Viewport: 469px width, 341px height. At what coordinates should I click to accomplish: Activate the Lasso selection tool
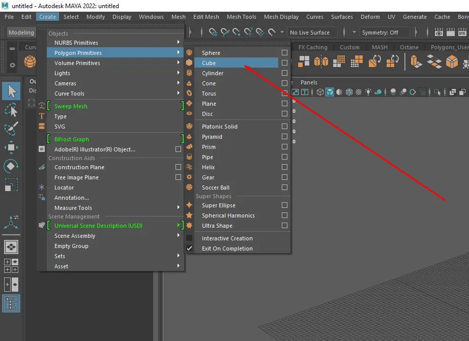point(11,110)
